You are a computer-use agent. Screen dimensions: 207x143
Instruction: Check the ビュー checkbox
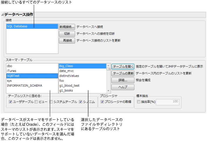[36, 102]
